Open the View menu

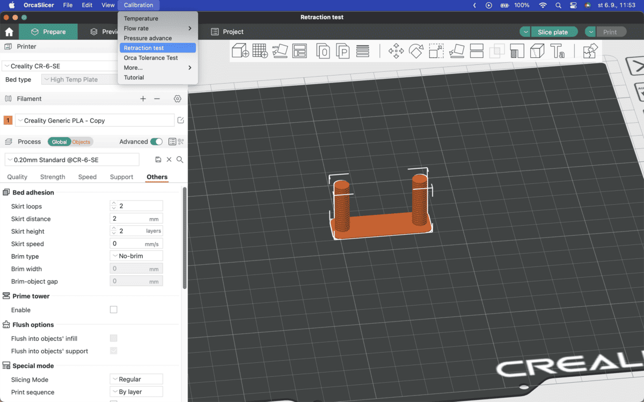tap(108, 5)
